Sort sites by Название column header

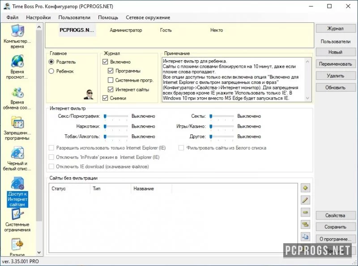(151, 189)
